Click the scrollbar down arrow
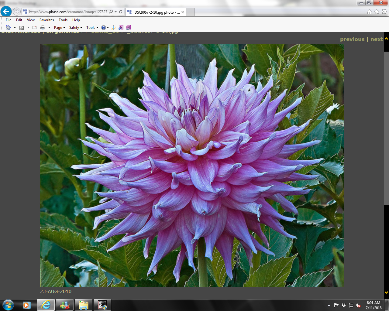The width and height of the screenshot is (389, 311). pos(386,292)
